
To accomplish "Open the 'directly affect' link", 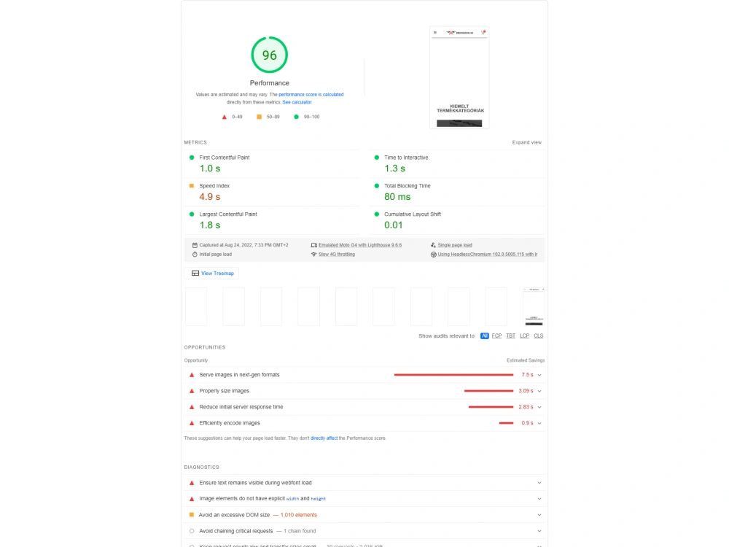I will coord(324,438).
